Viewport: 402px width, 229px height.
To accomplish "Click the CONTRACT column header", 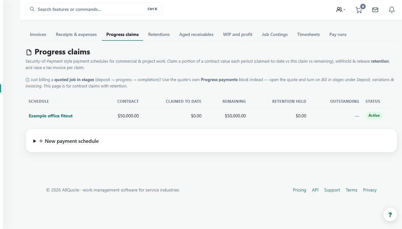I will 128,101.
